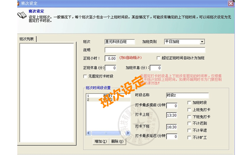This screenshot has width=248, height=155.
Task: Open the 加班类别 dropdown arrow
Action: [202, 42]
